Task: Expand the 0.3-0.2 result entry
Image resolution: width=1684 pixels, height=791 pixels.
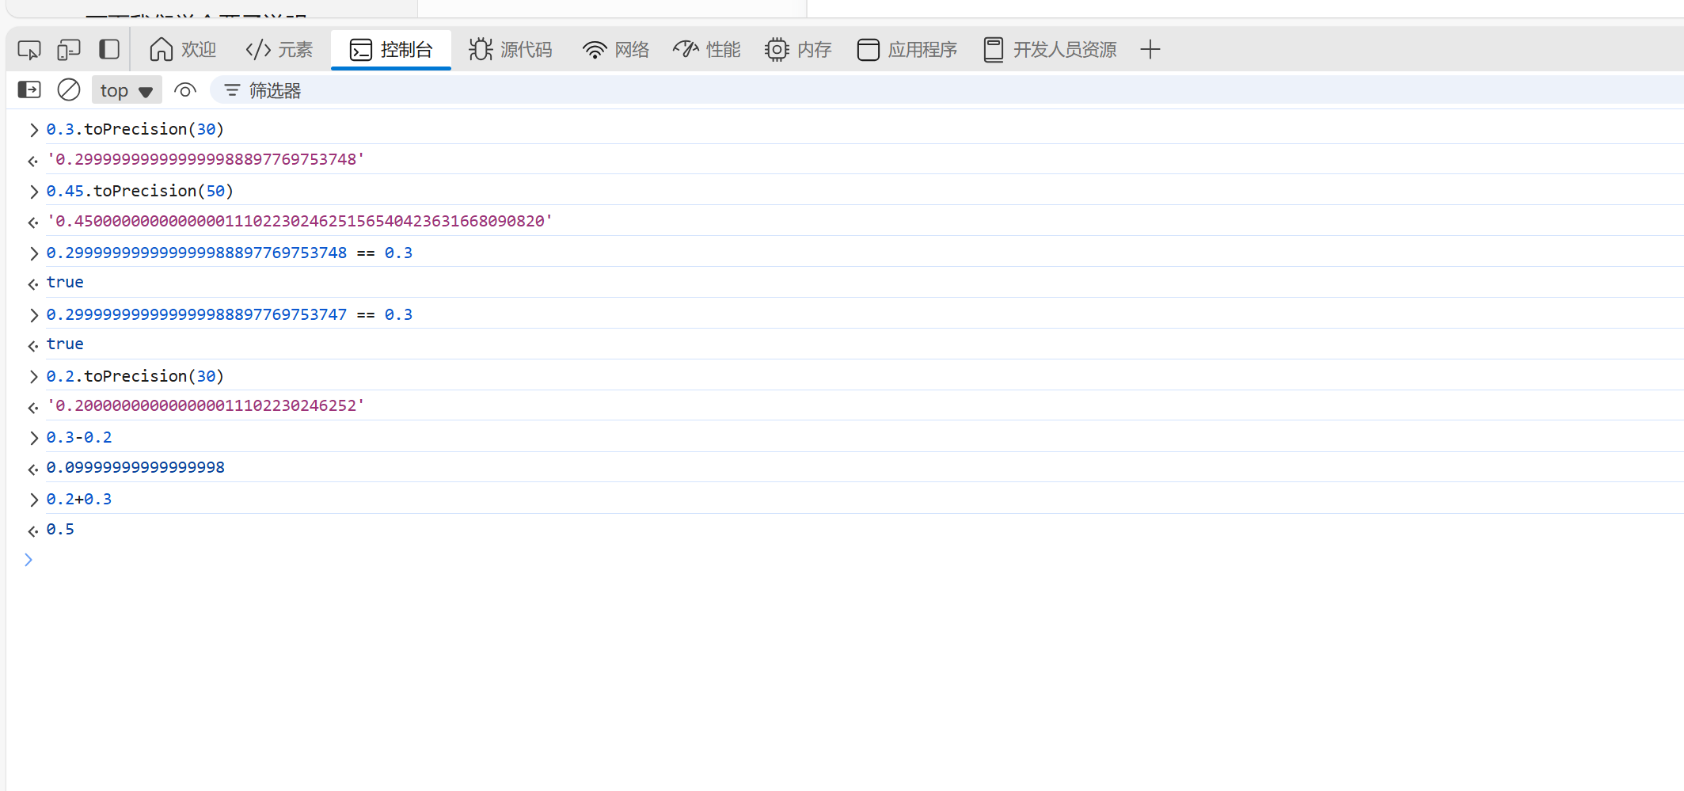Action: [33, 468]
